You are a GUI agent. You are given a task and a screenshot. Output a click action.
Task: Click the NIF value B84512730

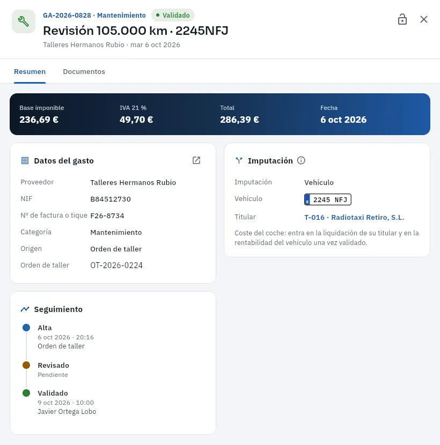click(x=111, y=199)
